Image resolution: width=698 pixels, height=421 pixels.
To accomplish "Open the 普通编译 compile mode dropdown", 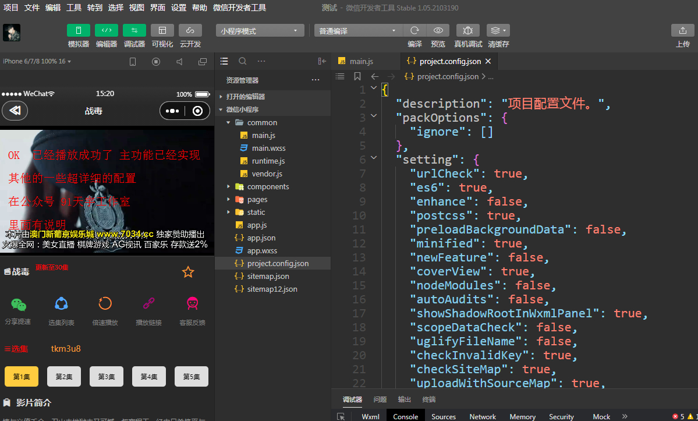I will (359, 31).
